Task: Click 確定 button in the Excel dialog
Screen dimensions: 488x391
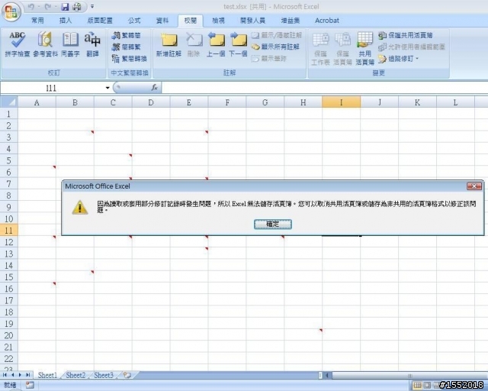Action: point(273,224)
